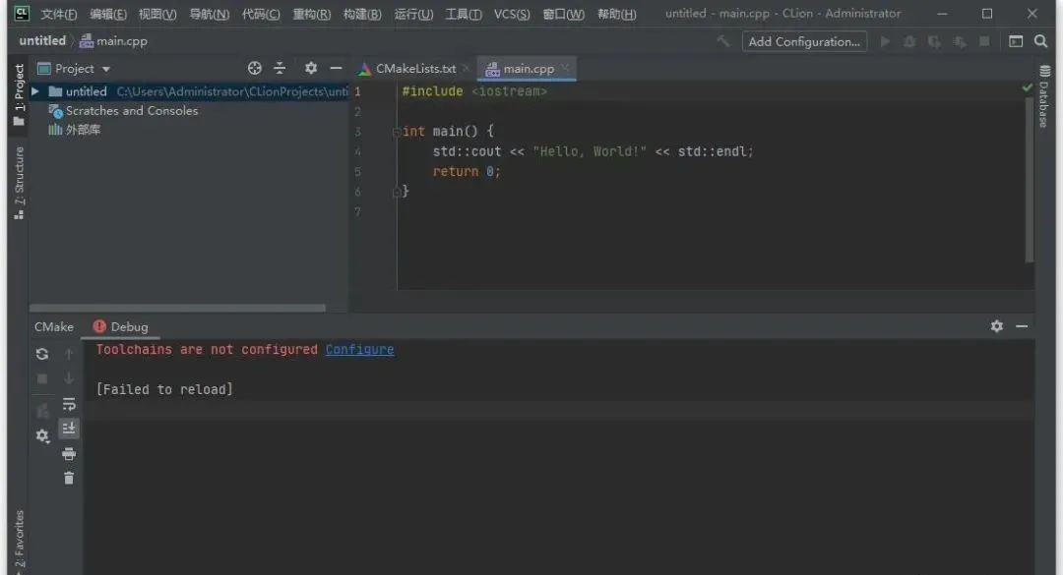Open CMake settings gear in bottom panel
1063x575 pixels.
[42, 435]
